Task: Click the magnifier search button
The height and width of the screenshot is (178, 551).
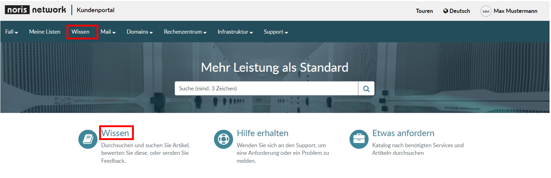Action: coord(366,88)
